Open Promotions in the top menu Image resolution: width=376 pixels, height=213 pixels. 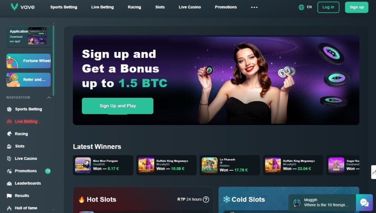point(226,7)
